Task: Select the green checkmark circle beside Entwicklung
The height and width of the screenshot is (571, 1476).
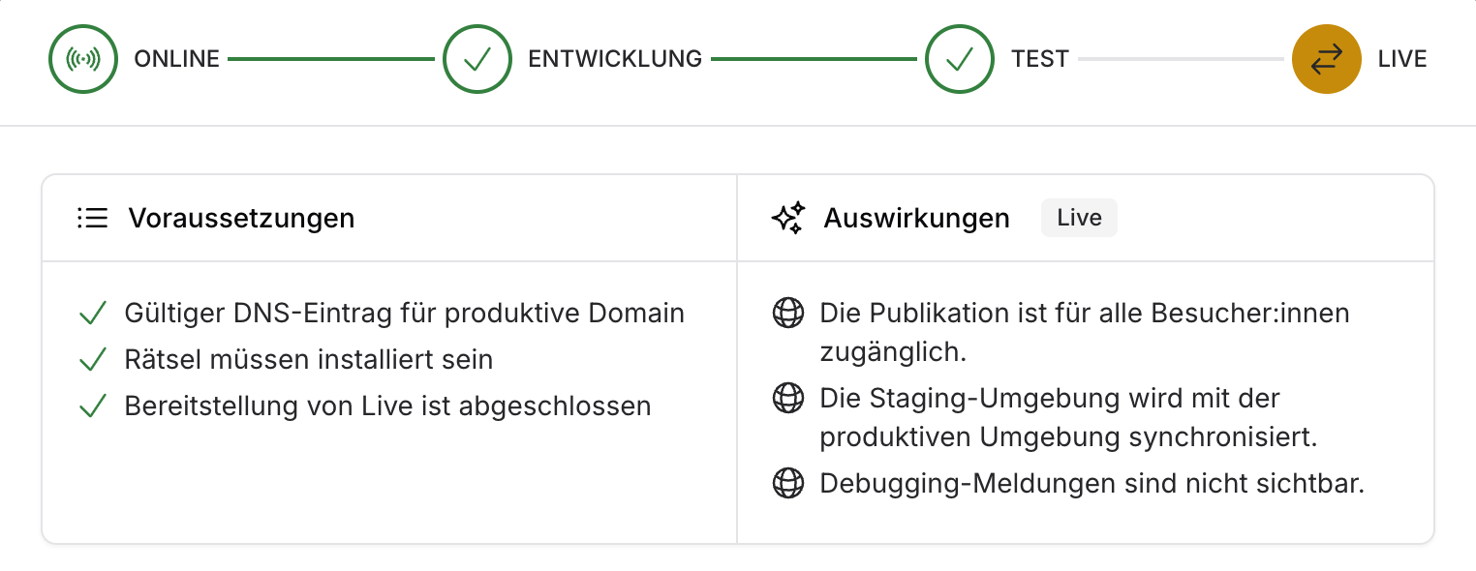Action: pyautogui.click(x=477, y=59)
